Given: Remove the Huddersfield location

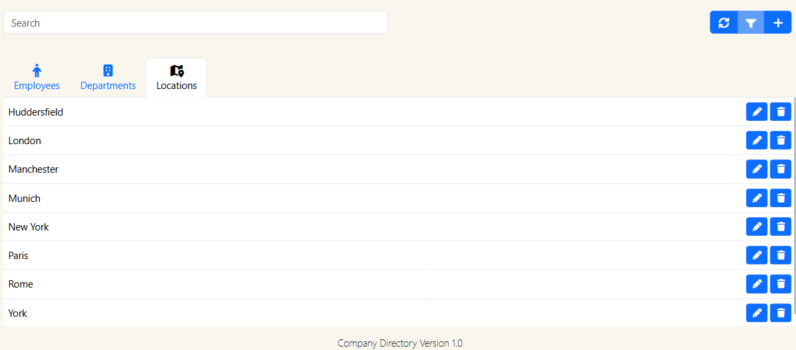Looking at the screenshot, I should 781,112.
